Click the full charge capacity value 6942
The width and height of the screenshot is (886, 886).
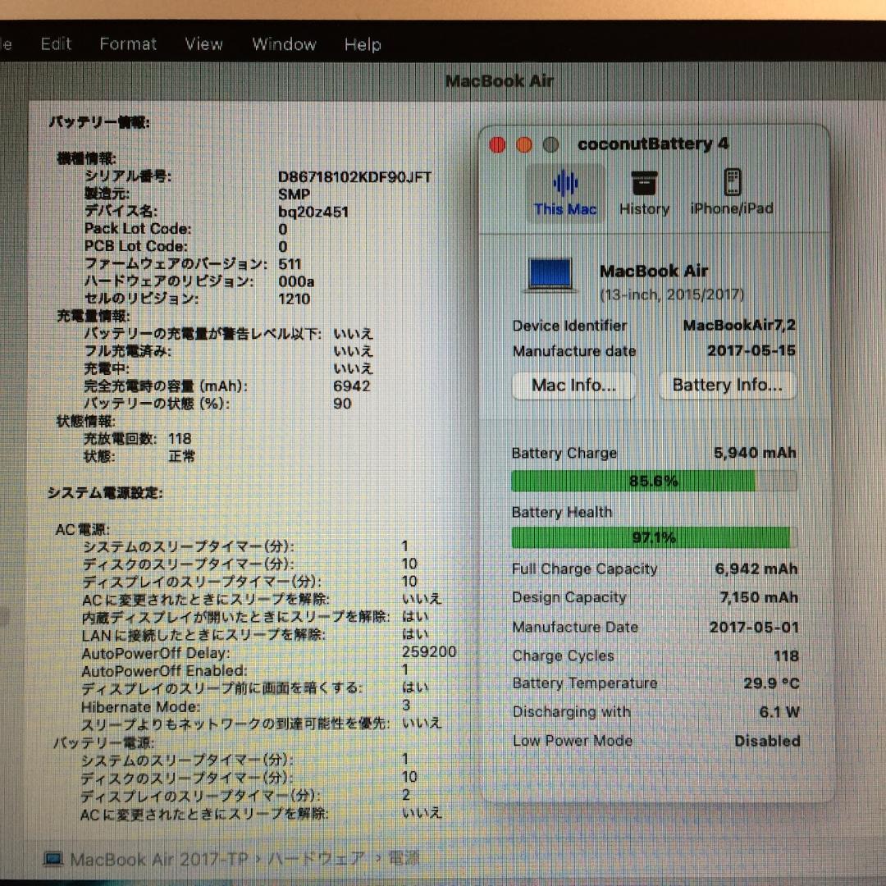click(x=351, y=386)
